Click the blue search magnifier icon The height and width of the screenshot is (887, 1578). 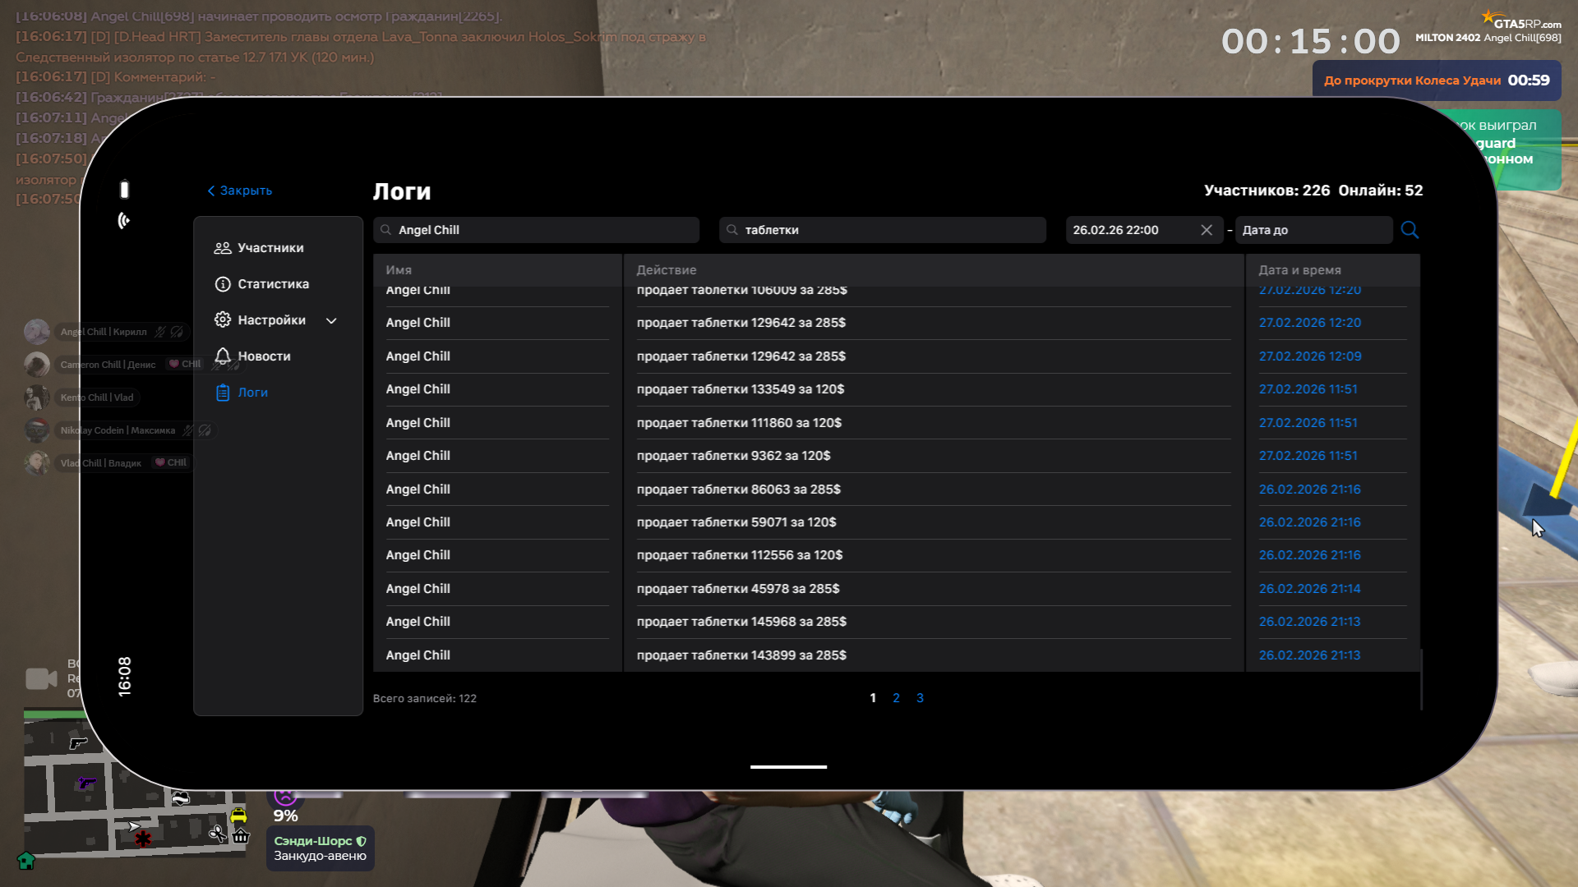[1410, 230]
